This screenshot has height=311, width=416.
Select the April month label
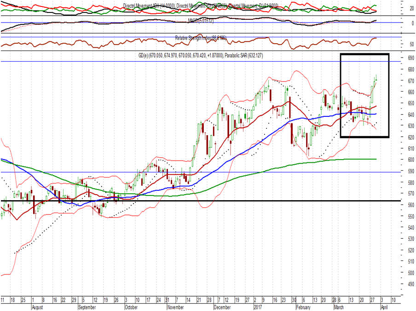tap(384, 307)
